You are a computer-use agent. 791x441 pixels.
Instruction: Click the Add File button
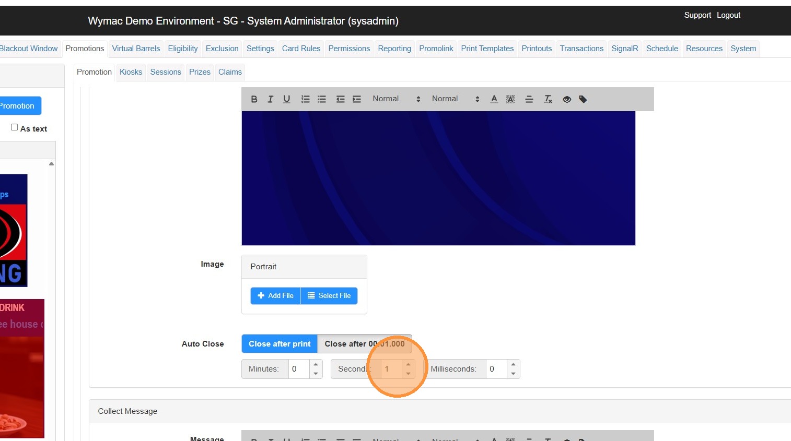tap(276, 296)
